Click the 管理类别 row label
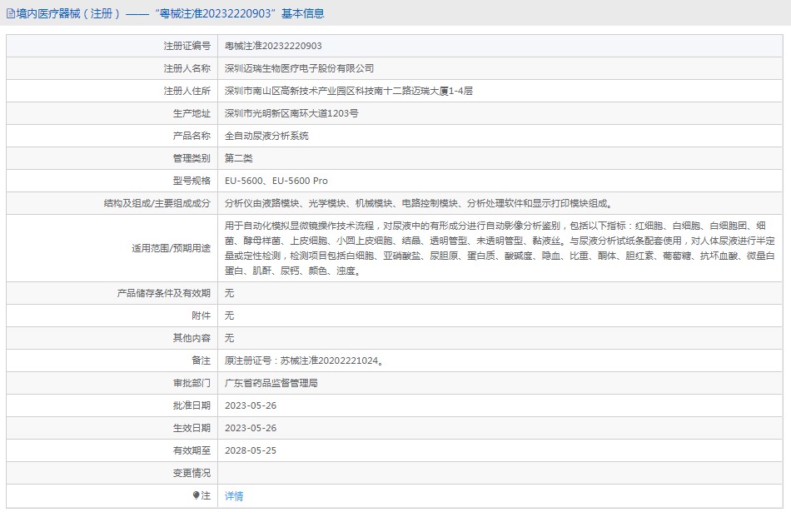This screenshot has height=517, width=791. [192, 158]
